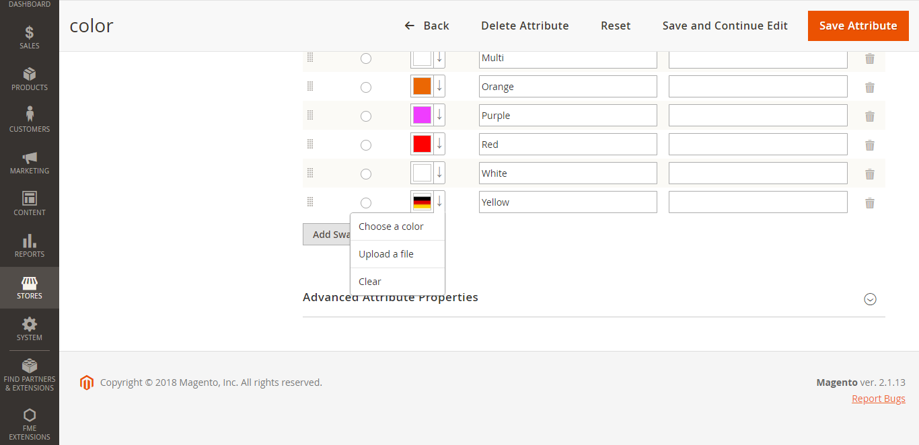Select Upload a file from menu

click(398, 254)
